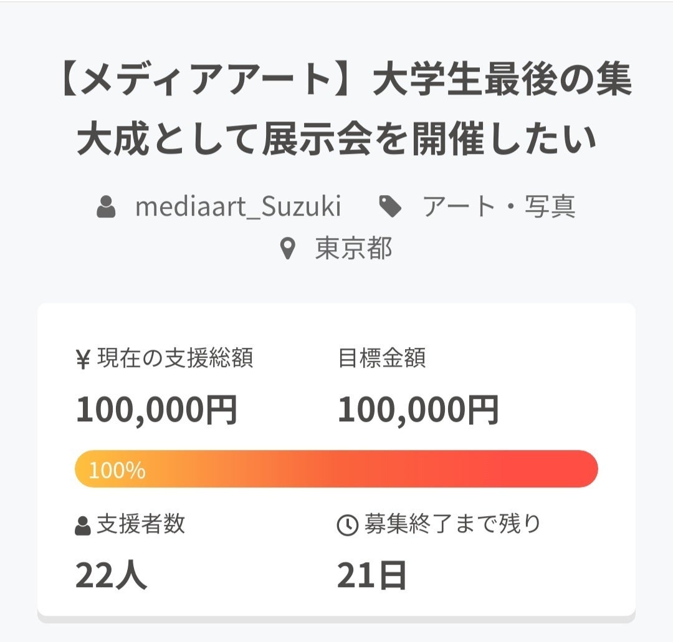Click the yen icon beside 現在の支援総額
The width and height of the screenshot is (673, 642).
click(x=83, y=360)
